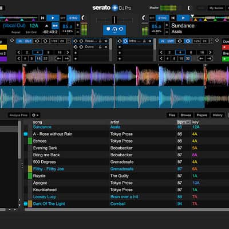
Task: Turn sync OFF on the left deck
Action: coord(63,18)
